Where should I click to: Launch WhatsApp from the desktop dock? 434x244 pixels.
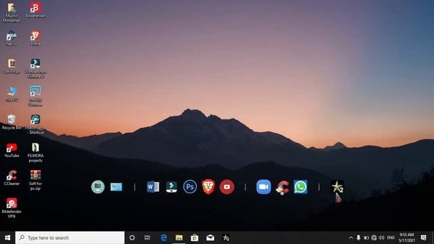pyautogui.click(x=300, y=187)
